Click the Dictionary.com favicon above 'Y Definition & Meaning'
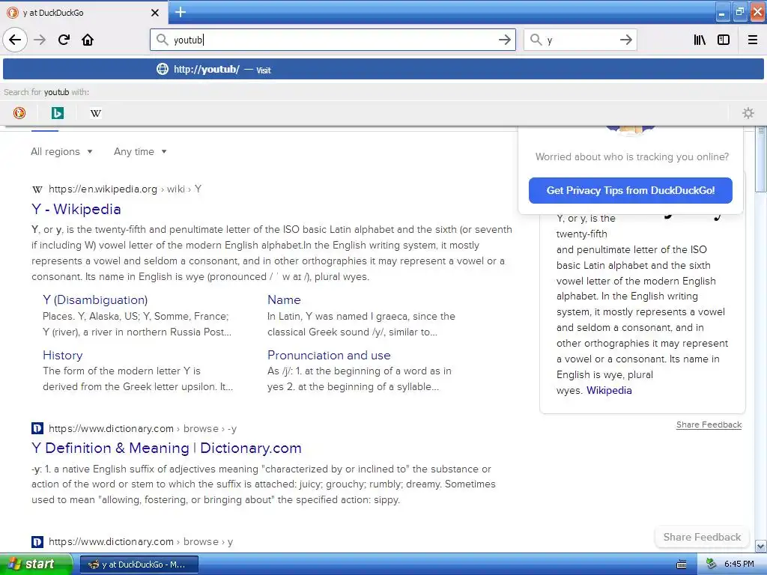 pos(37,428)
